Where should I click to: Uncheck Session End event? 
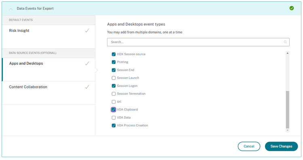114,70
